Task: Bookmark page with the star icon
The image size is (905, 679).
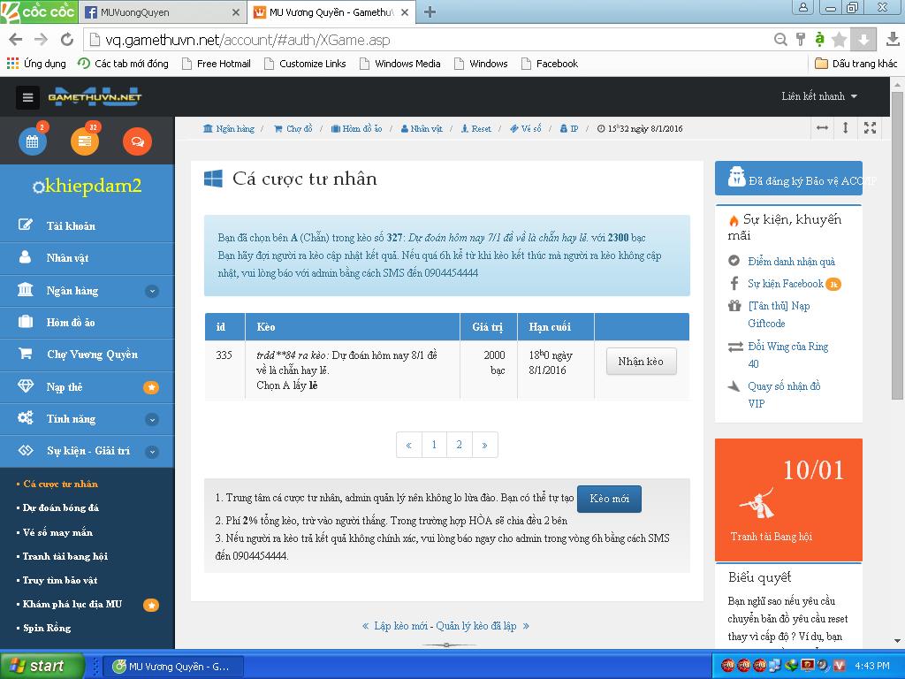Action: click(x=839, y=40)
